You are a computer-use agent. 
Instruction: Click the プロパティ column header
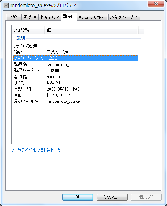tap(28, 30)
